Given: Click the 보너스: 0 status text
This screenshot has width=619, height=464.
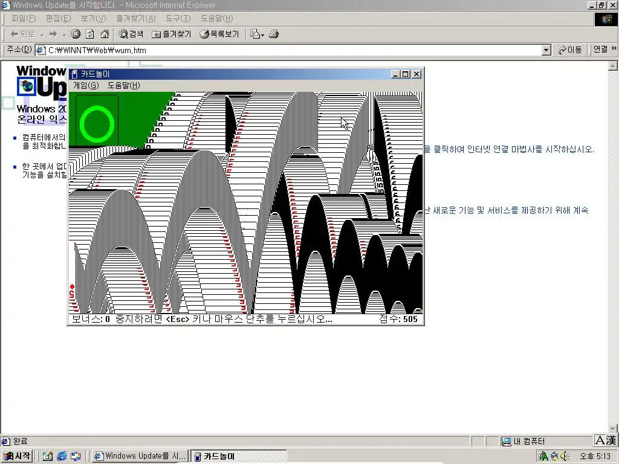Looking at the screenshot, I should tap(91, 319).
